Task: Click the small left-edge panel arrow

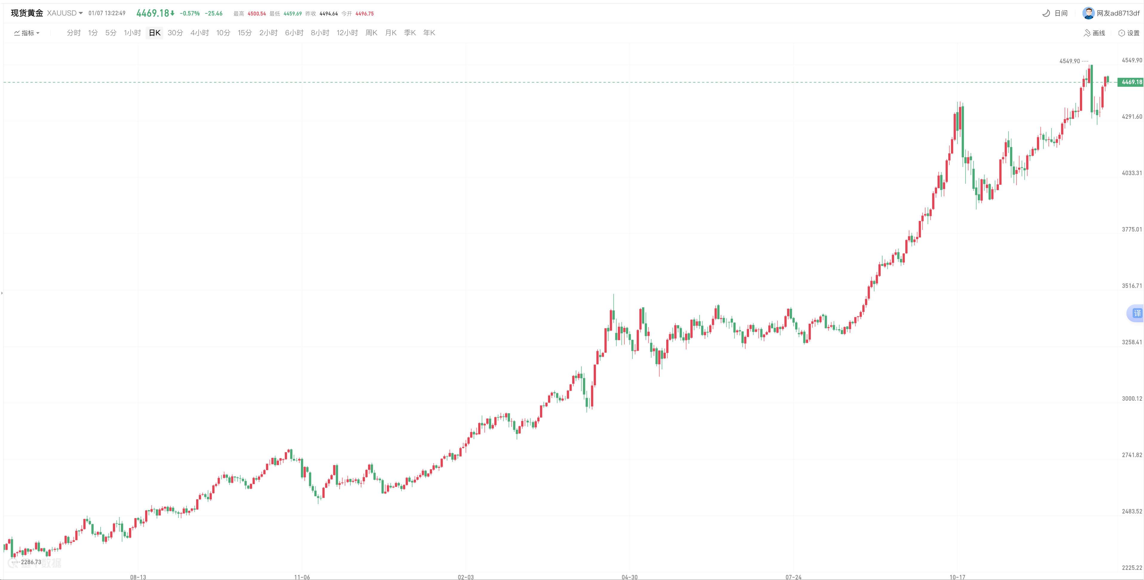Action: [2, 293]
